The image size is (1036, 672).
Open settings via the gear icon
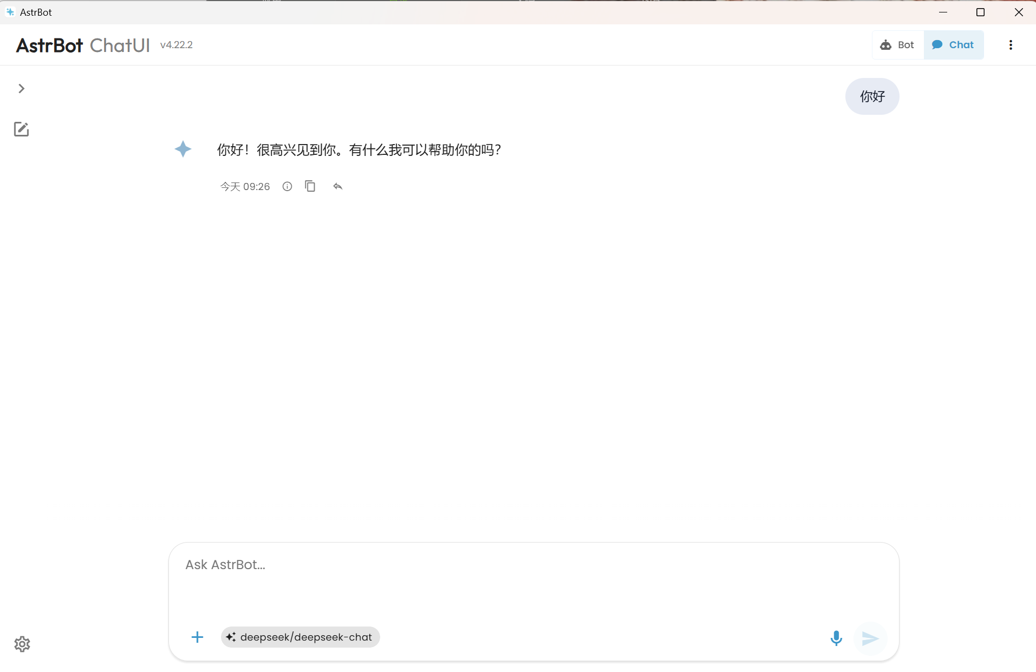(x=22, y=644)
